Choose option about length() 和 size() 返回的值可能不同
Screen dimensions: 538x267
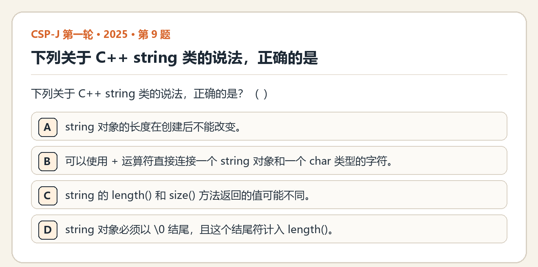(269, 195)
